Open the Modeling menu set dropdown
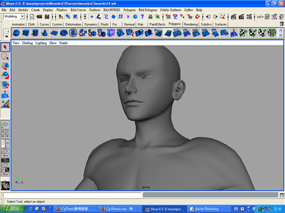The width and height of the screenshot is (285, 213). (x=22, y=16)
